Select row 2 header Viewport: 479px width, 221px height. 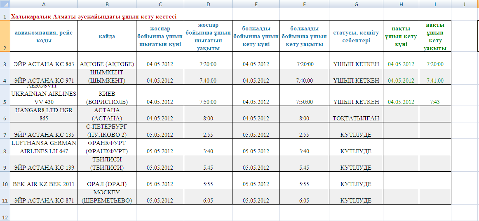coord(5,36)
